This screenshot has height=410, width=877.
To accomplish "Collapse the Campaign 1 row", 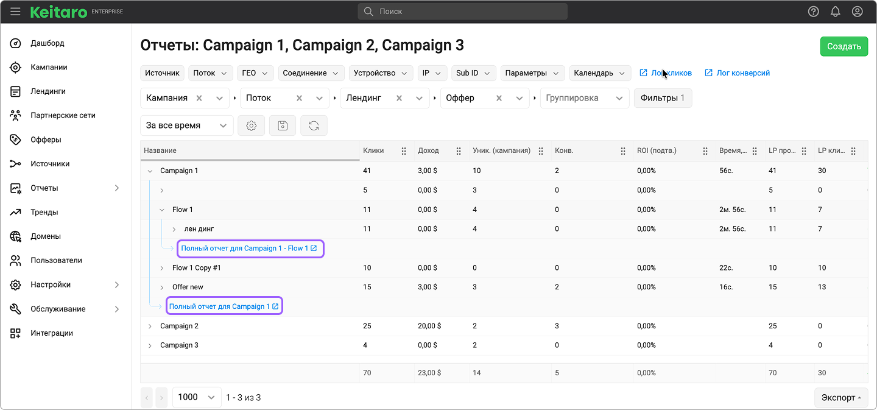I will [x=150, y=171].
